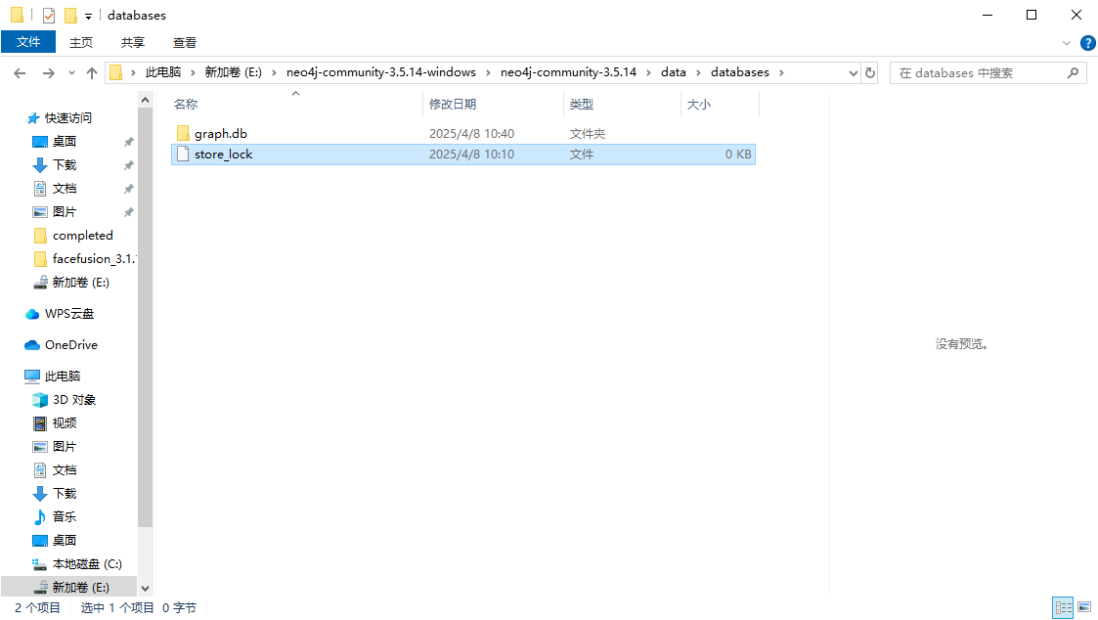Viewport: 1098px width, 620px height.
Task: Switch to large icons view layout
Action: point(1084,607)
